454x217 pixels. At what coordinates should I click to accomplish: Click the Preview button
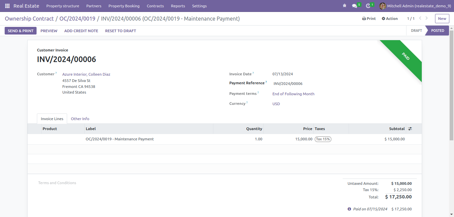click(x=49, y=31)
